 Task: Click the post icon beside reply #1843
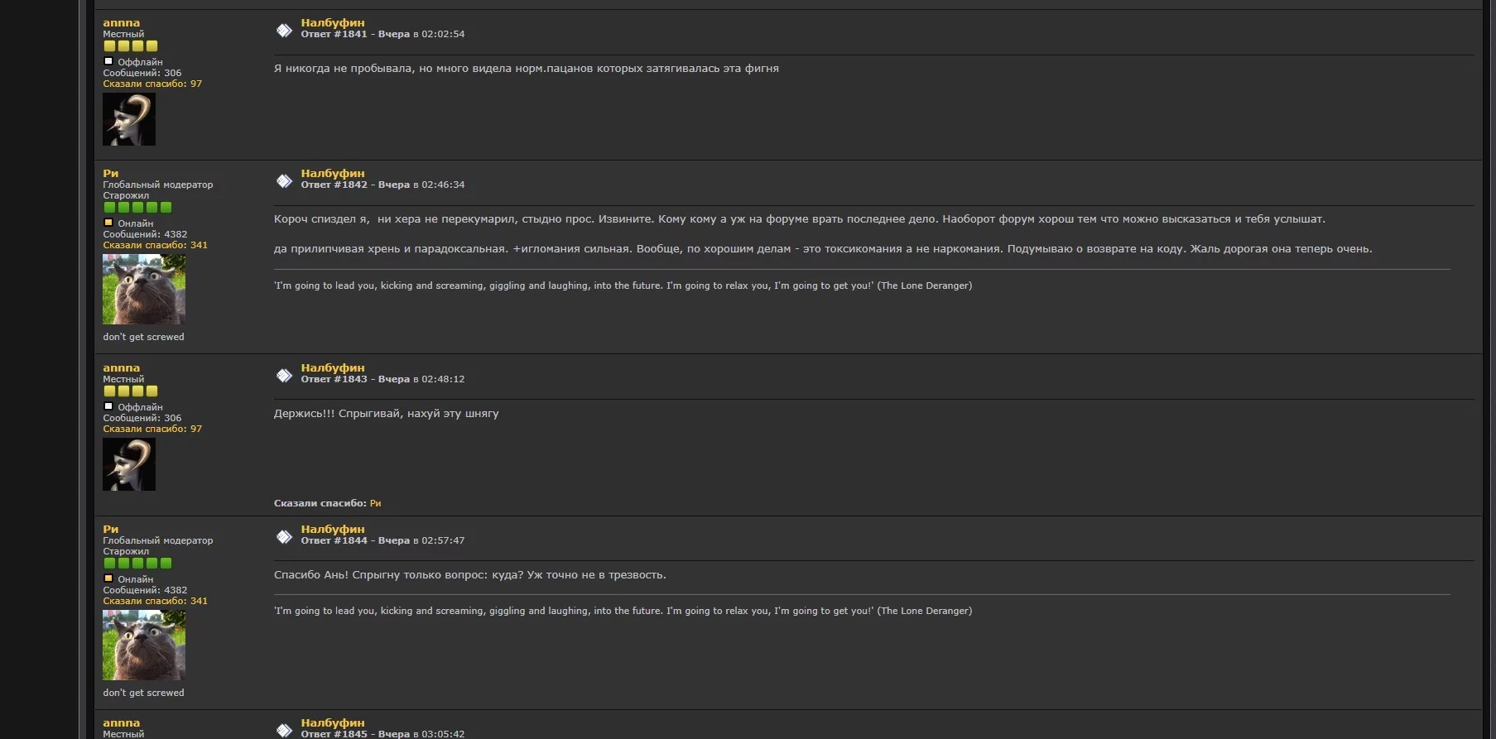pyautogui.click(x=284, y=376)
